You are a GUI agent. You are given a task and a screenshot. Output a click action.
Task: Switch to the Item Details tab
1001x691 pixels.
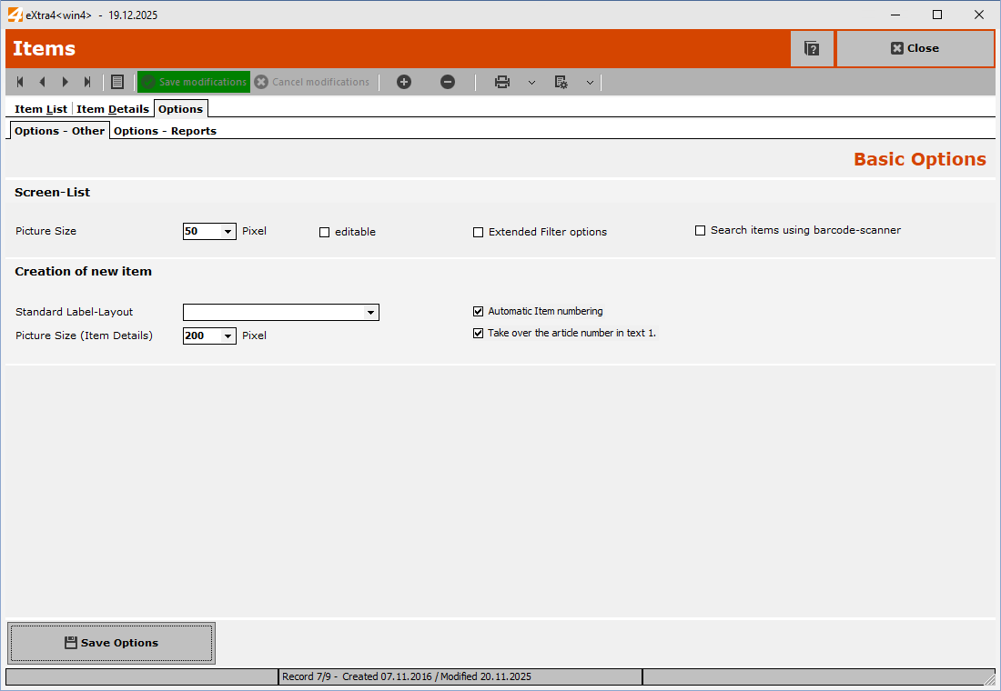pos(113,109)
